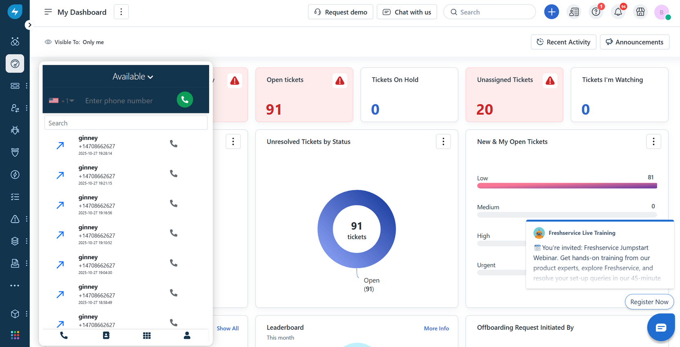This screenshot has width=680, height=347.
Task: Open the Problems bug icon in sidebar
Action: pyautogui.click(x=15, y=130)
